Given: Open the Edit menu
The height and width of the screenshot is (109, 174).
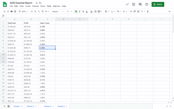Looking at the screenshot, I should tap(16, 6).
